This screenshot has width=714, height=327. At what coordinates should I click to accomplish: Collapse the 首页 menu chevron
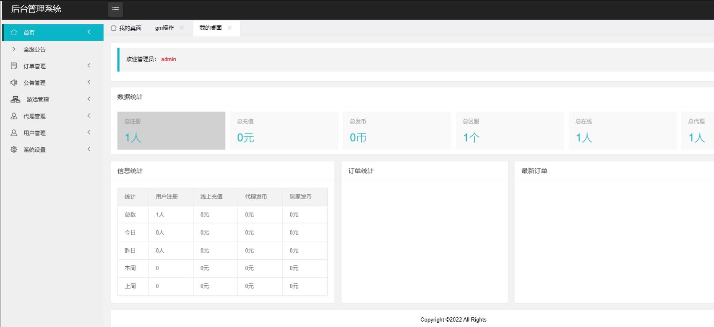coord(89,32)
